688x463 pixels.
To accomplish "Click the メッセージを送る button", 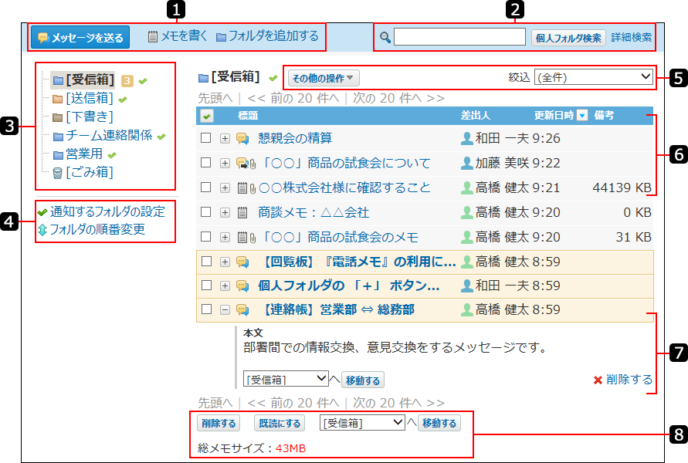I will coord(80,38).
